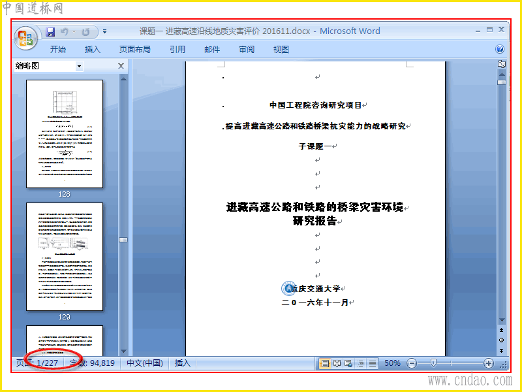Expand the 缩略图 pane dropdown

[79, 66]
